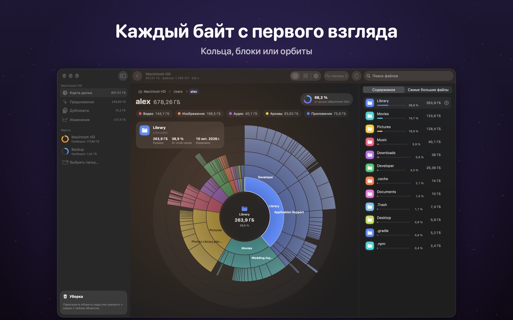Select the .Trash folder row
513x320 pixels.
pyautogui.click(x=407, y=207)
